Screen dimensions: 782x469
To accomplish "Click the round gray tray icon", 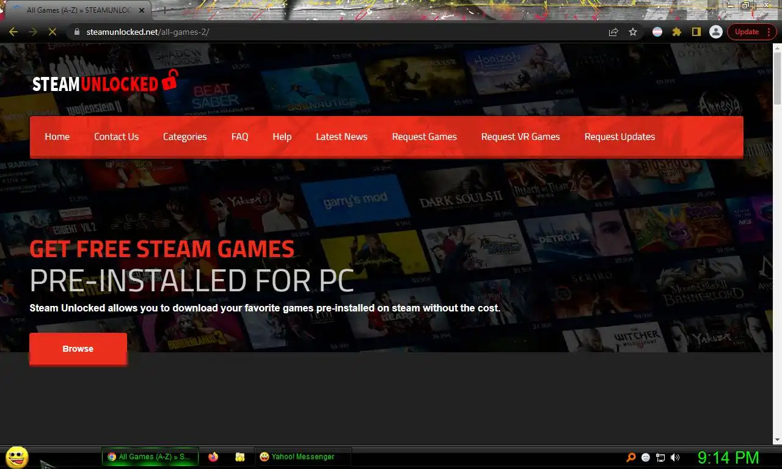I will pyautogui.click(x=646, y=457).
